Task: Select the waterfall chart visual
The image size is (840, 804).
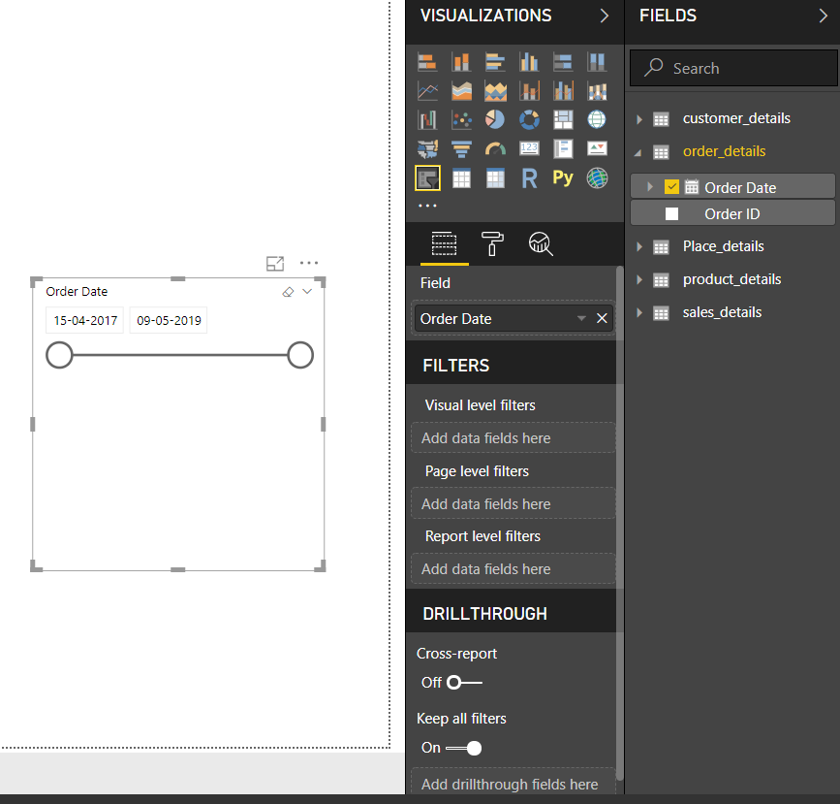Action: tap(427, 119)
